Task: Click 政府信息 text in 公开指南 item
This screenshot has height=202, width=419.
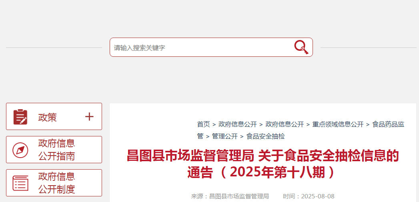Action: point(56,143)
